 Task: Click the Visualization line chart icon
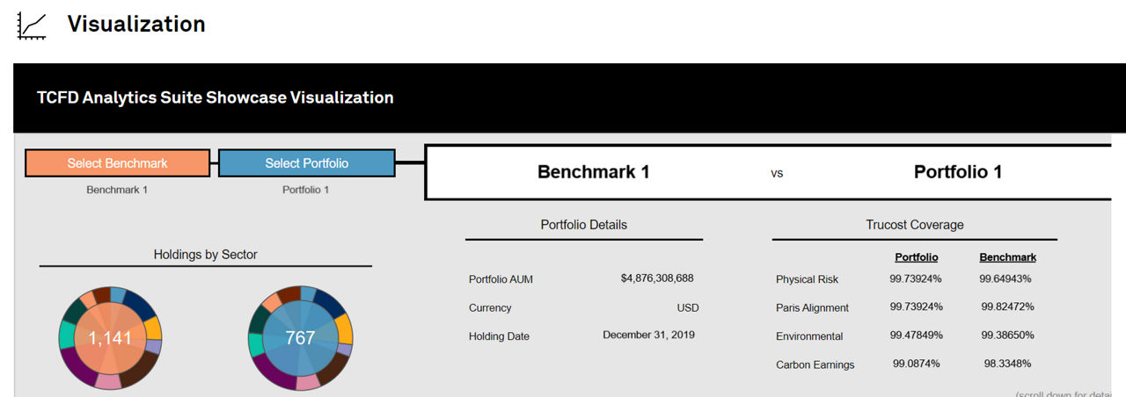(x=32, y=25)
